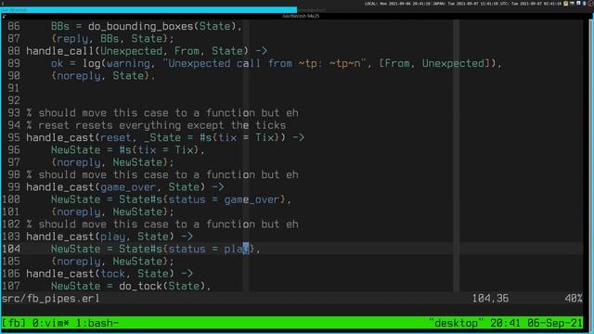This screenshot has height=334, width=594.
Task: Click the play atom in line 103
Action: 112,237
